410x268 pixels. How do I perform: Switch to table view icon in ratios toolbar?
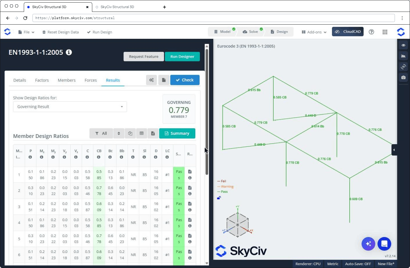point(142,133)
